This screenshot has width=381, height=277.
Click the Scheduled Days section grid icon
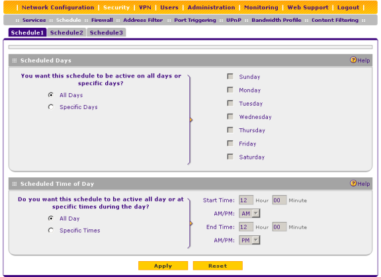click(x=15, y=60)
